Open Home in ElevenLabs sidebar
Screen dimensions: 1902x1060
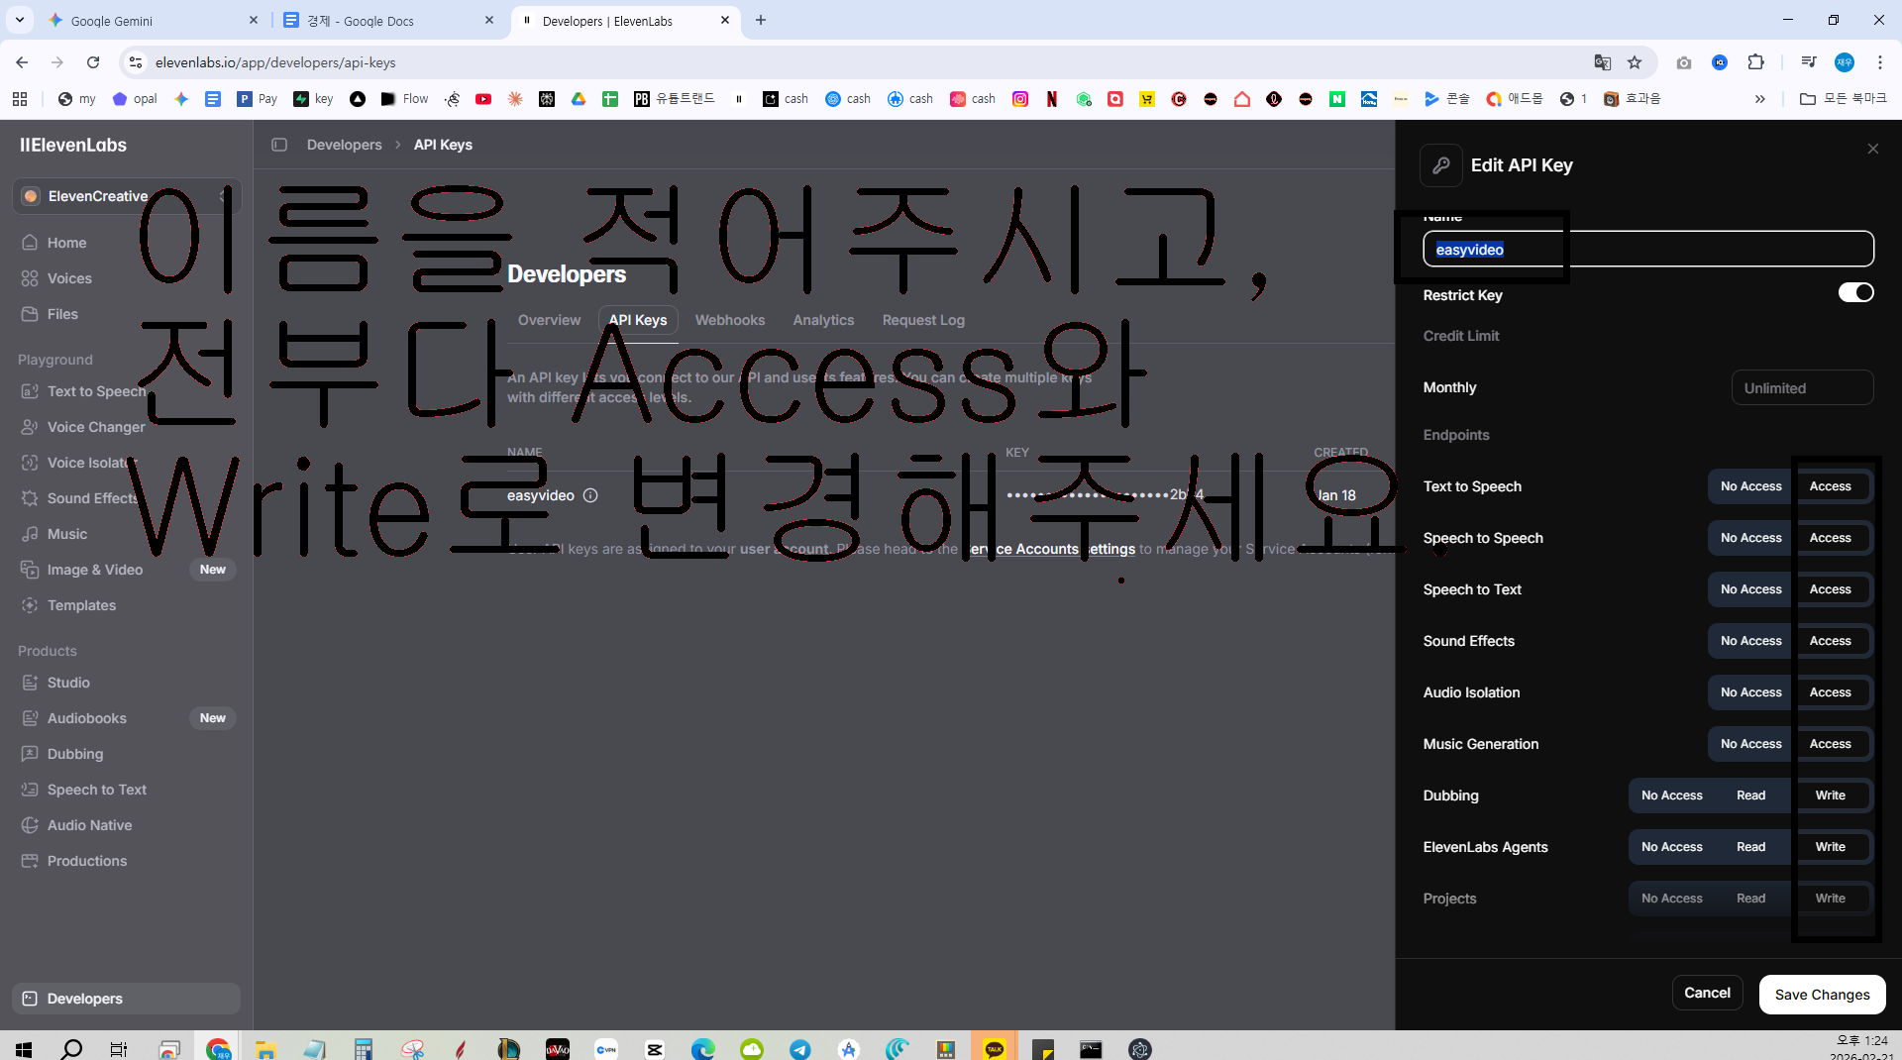point(66,243)
